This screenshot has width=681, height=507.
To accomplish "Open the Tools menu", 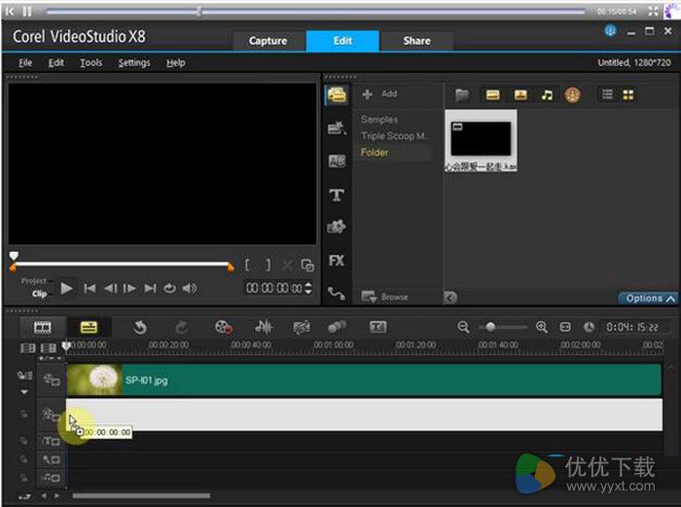I will pyautogui.click(x=91, y=63).
